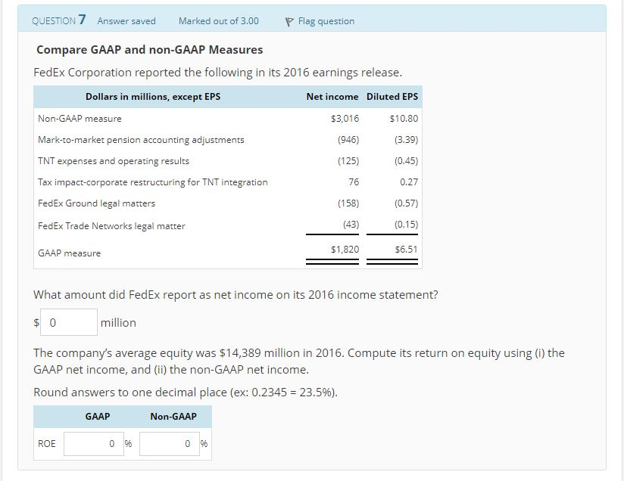Click the (946) net income cell

pyautogui.click(x=348, y=140)
